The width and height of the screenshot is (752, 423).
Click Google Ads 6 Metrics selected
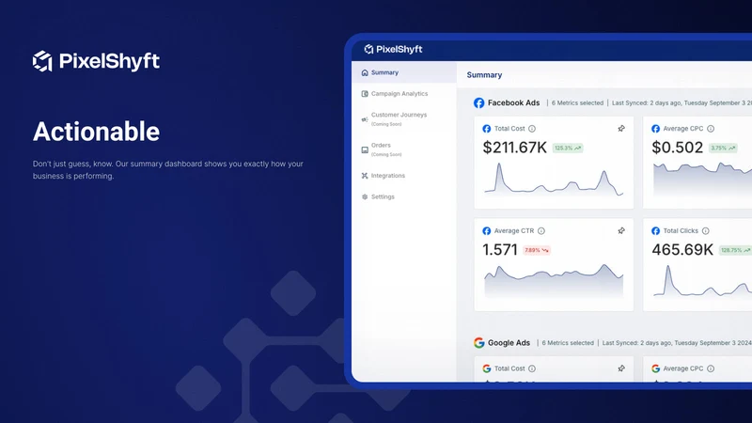(x=568, y=343)
